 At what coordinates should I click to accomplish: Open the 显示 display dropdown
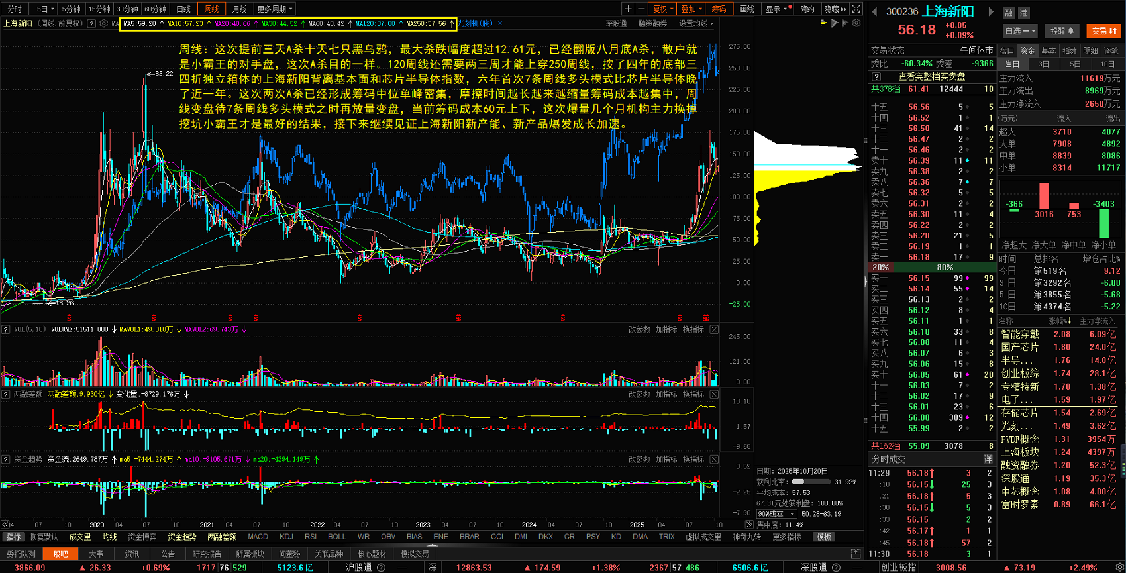click(778, 9)
